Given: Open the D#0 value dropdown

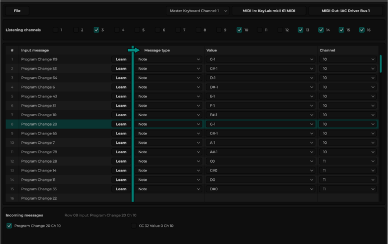Looking at the screenshot, I should (261, 189).
